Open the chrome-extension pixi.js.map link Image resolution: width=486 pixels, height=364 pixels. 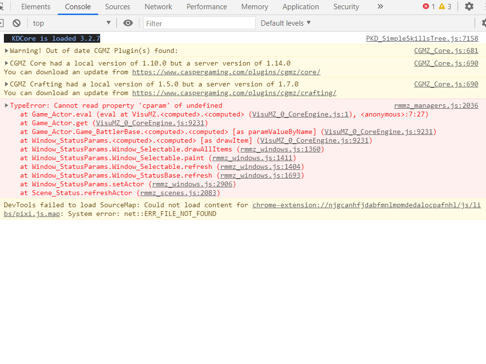(366, 205)
